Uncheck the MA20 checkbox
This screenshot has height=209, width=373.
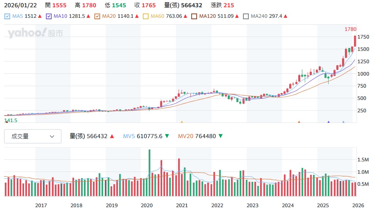click(x=97, y=16)
